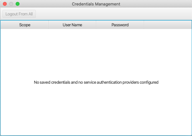Sort by the User Name column header
Screen dimensions: 192x136
point(72,25)
